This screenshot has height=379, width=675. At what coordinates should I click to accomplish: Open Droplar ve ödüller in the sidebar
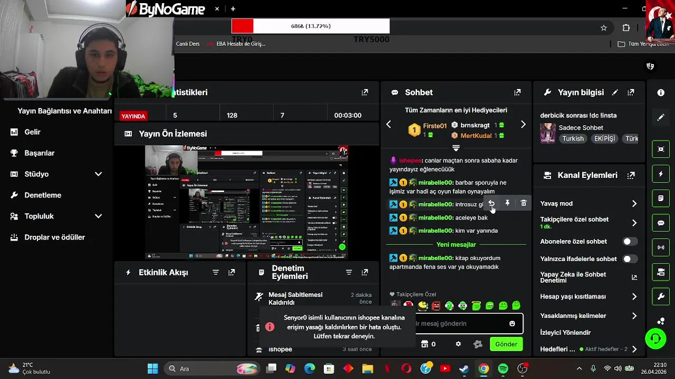point(54,237)
